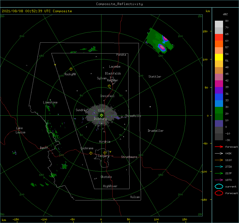Click the Drumheller label
The height and width of the screenshot is (223, 239).
pos(156,131)
